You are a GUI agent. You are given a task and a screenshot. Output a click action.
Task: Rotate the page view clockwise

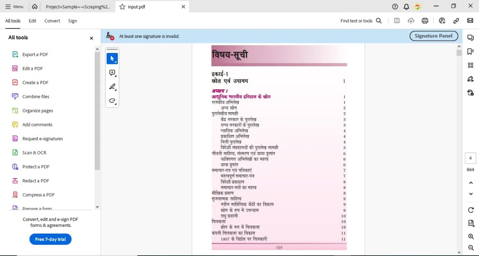(471, 210)
